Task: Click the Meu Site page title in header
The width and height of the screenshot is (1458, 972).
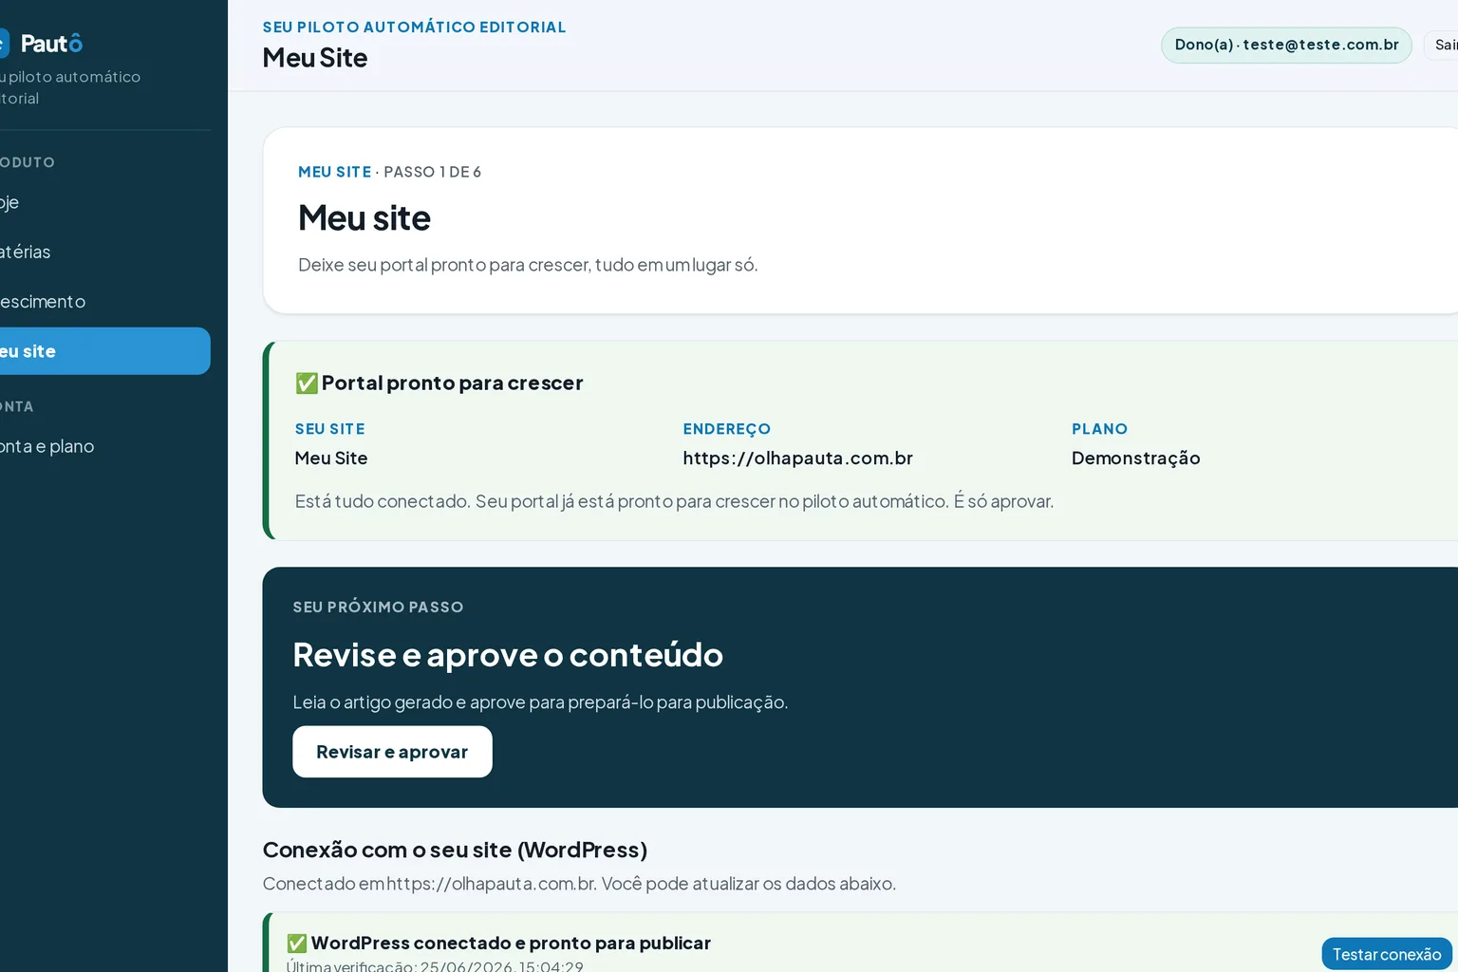Action: (315, 58)
